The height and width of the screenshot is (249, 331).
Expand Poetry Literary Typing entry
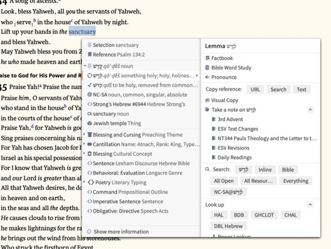coord(84,182)
